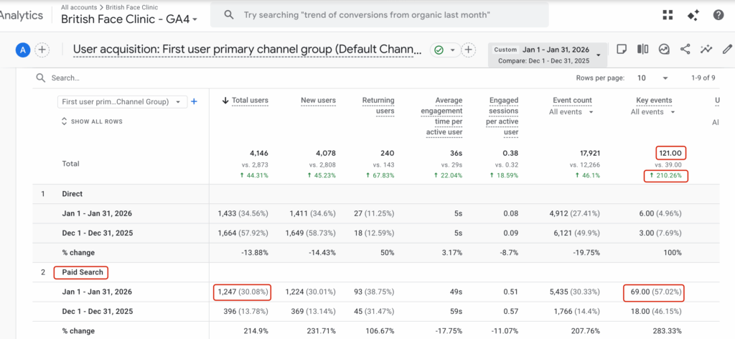The width and height of the screenshot is (735, 339).
Task: Open the Help question mark icon
Action: click(718, 15)
